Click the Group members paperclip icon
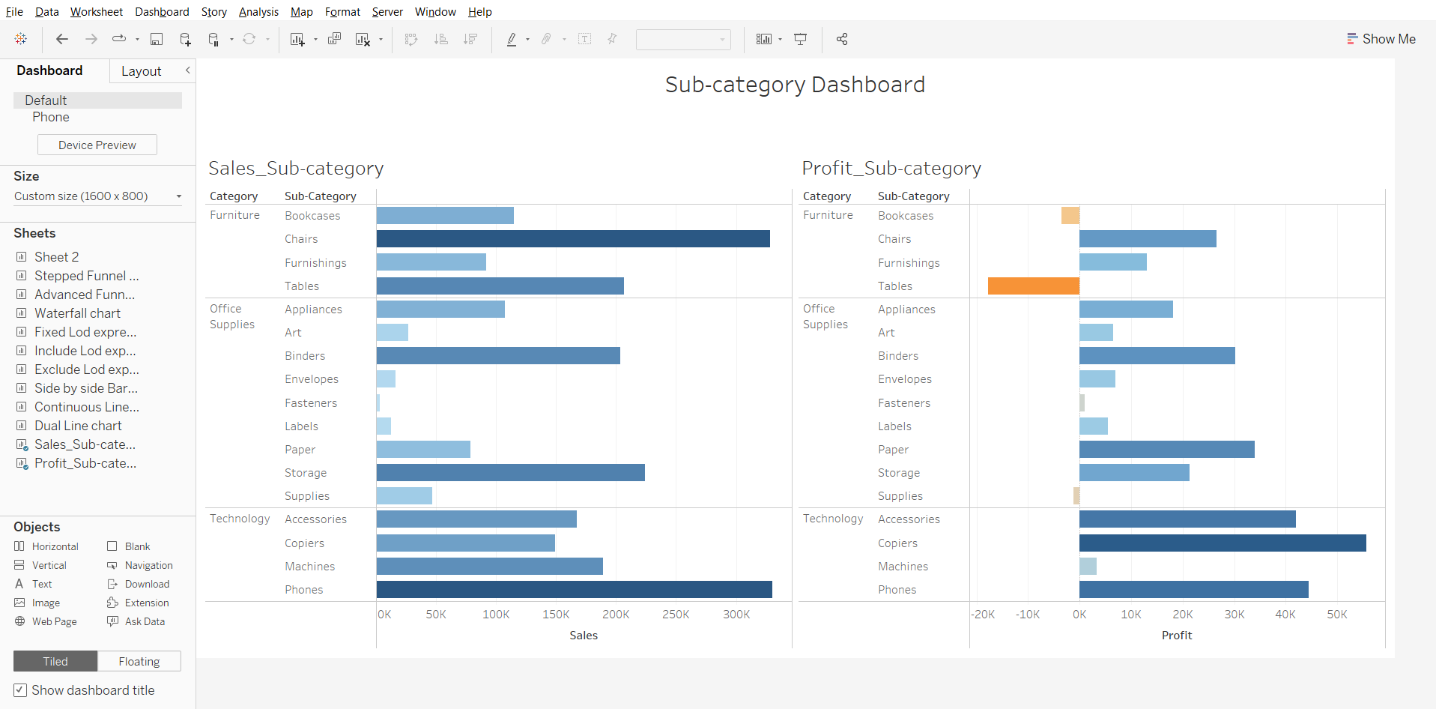The image size is (1436, 709). point(547,39)
